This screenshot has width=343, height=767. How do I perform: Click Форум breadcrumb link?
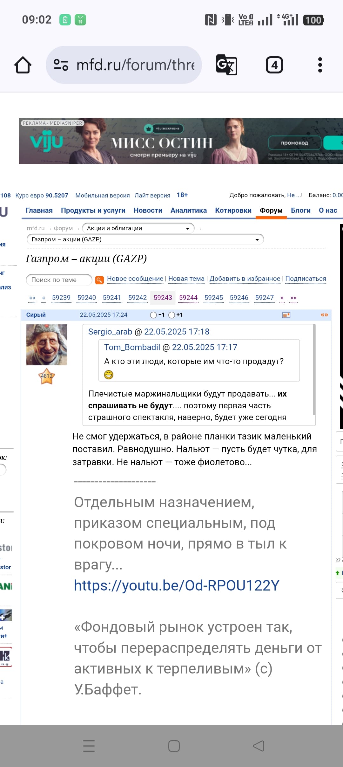coord(63,228)
